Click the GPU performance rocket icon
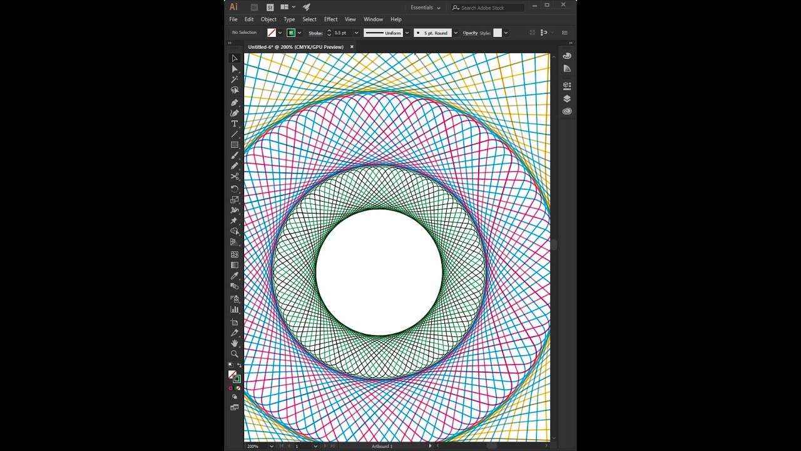Viewport: 801px width, 451px height. (307, 8)
